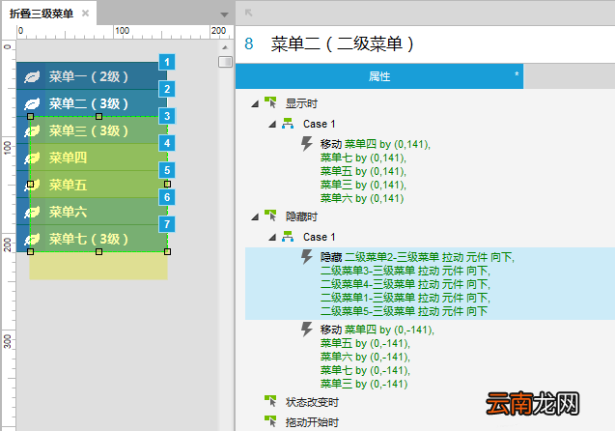Click the line 菜单三 by (0,-141)

pyautogui.click(x=364, y=384)
